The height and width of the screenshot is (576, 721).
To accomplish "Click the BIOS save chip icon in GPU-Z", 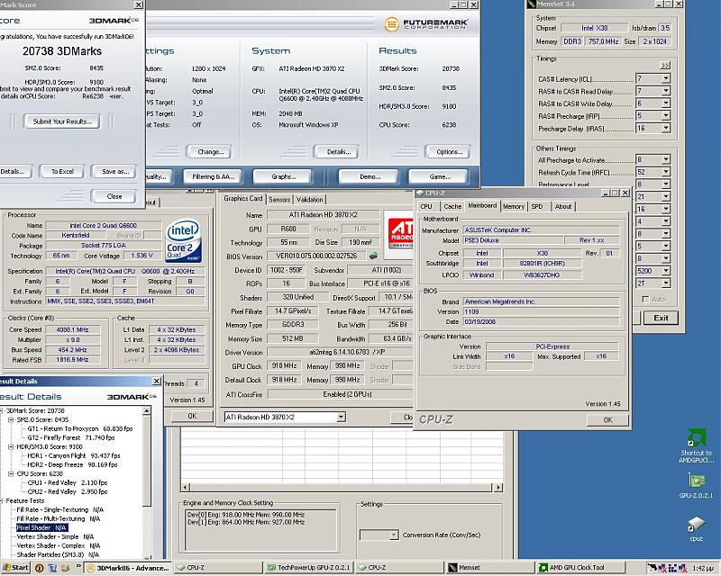I will pos(373,256).
